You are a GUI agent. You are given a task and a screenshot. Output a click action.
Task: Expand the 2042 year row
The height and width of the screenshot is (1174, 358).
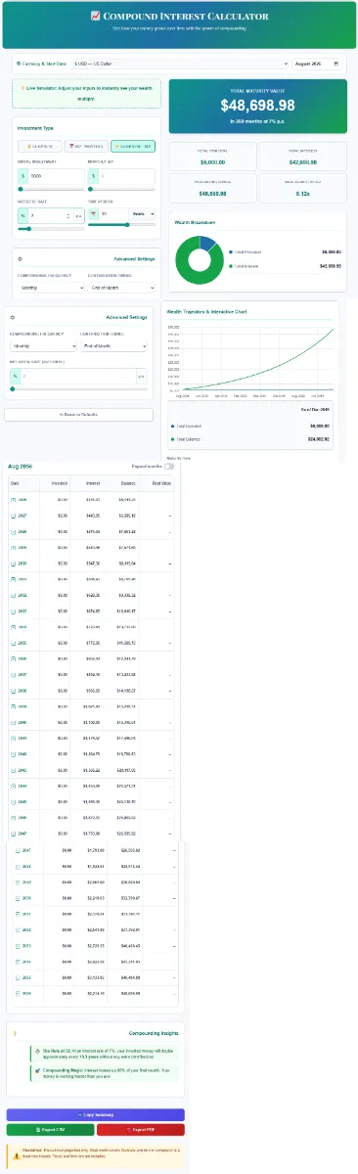[14, 753]
